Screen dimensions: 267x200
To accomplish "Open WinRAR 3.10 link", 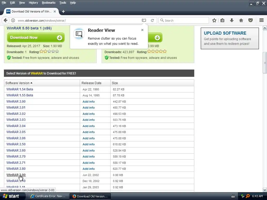I will pos(16,181).
